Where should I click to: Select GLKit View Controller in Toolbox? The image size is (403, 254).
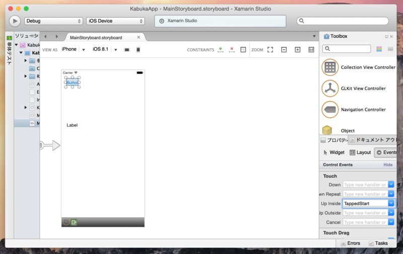(354, 88)
